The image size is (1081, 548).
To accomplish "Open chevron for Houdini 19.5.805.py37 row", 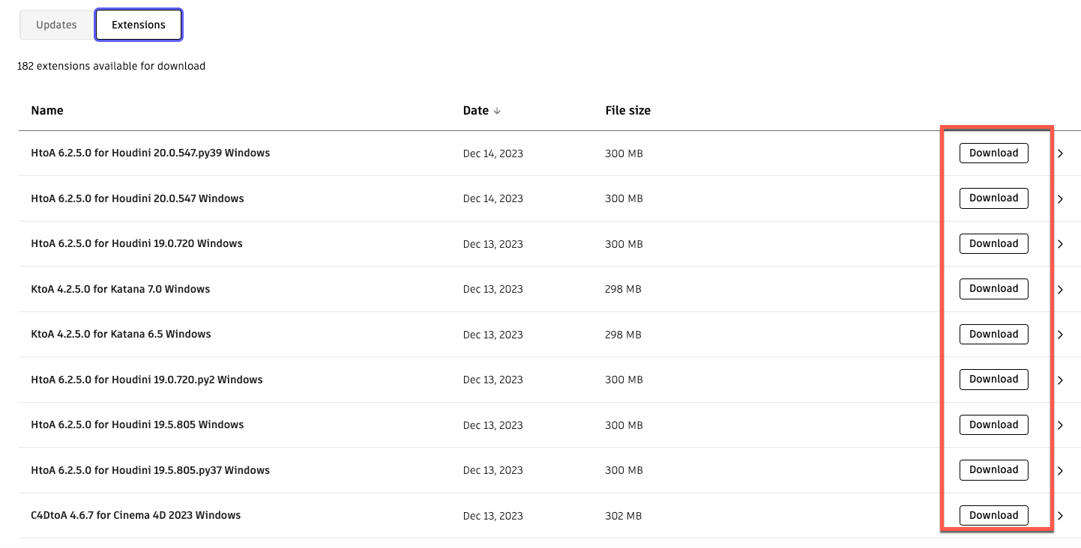I will pyautogui.click(x=1060, y=471).
